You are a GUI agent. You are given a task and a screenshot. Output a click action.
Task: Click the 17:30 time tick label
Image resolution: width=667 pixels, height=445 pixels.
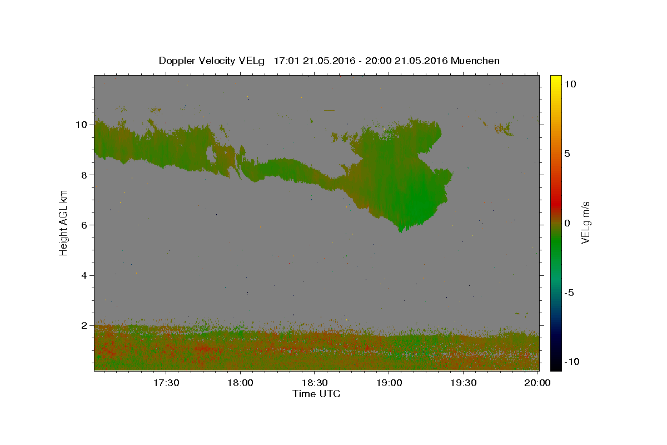click(166, 383)
